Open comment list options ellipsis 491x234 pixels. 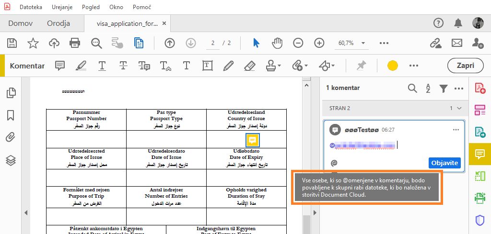coord(459,89)
